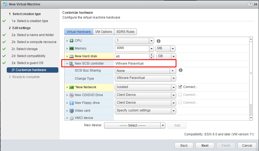Open the Memory MB unit dropdown
The image size is (259, 151).
[173, 49]
